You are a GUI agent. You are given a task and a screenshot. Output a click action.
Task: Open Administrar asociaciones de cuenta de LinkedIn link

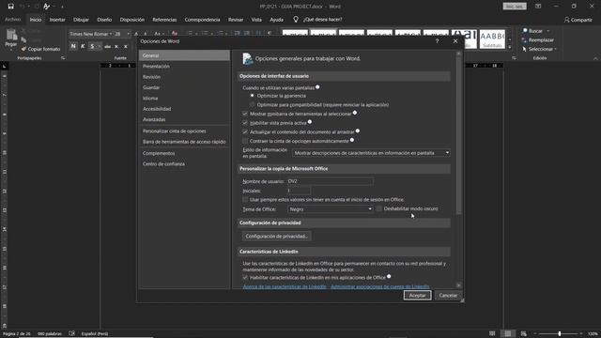pos(379,286)
